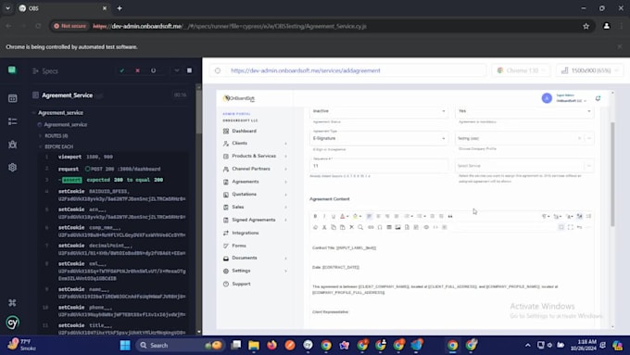Click taskbar Search box
The image size is (630, 355).
[180, 345]
